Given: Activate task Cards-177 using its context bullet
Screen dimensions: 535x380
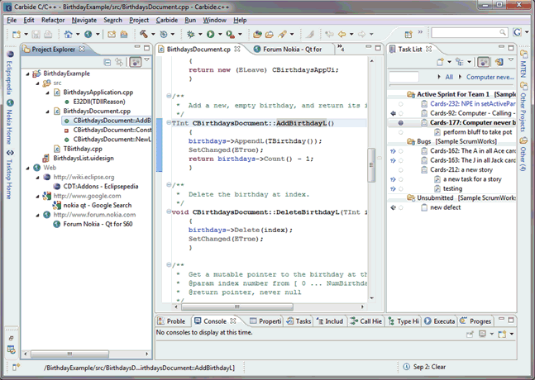Looking at the screenshot, I should (400, 122).
